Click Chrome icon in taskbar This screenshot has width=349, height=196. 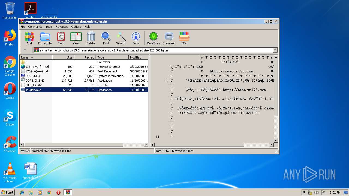49,192
